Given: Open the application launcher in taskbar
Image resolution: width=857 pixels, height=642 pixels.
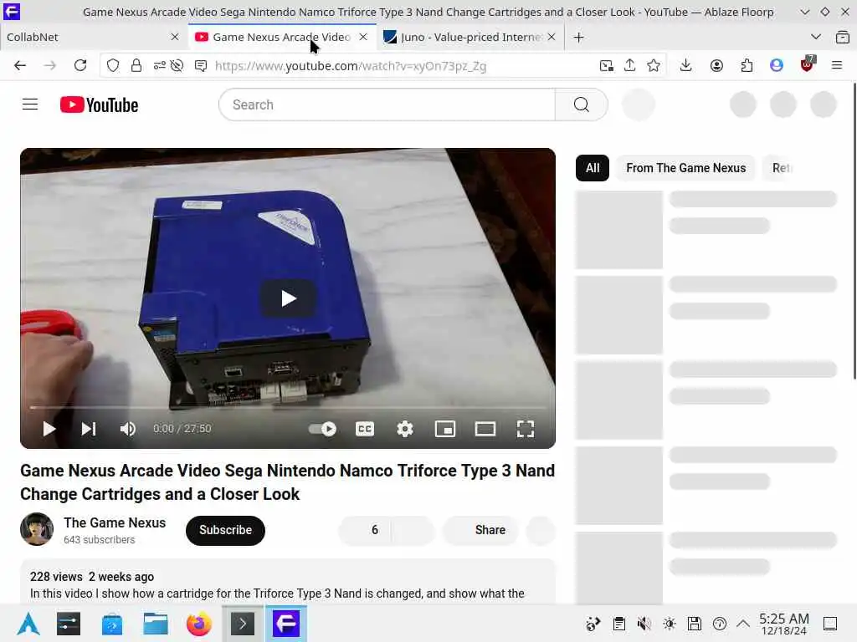Looking at the screenshot, I should 28,624.
